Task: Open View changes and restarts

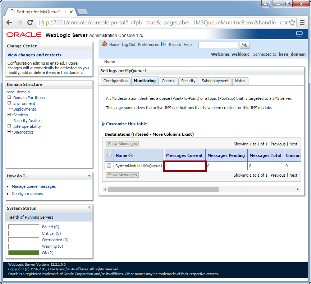Action: (x=35, y=55)
